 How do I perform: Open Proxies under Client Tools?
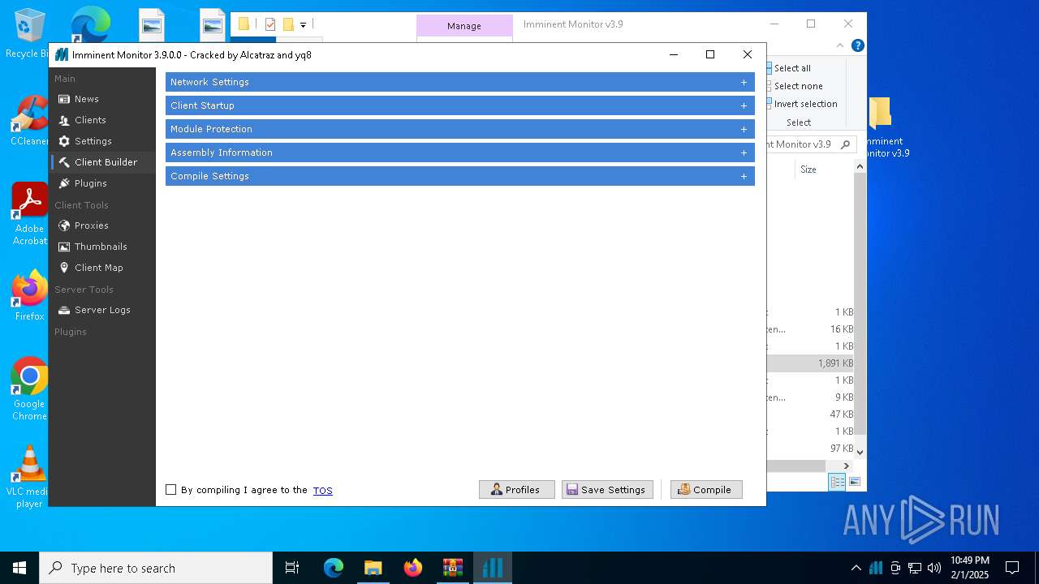[x=91, y=225]
